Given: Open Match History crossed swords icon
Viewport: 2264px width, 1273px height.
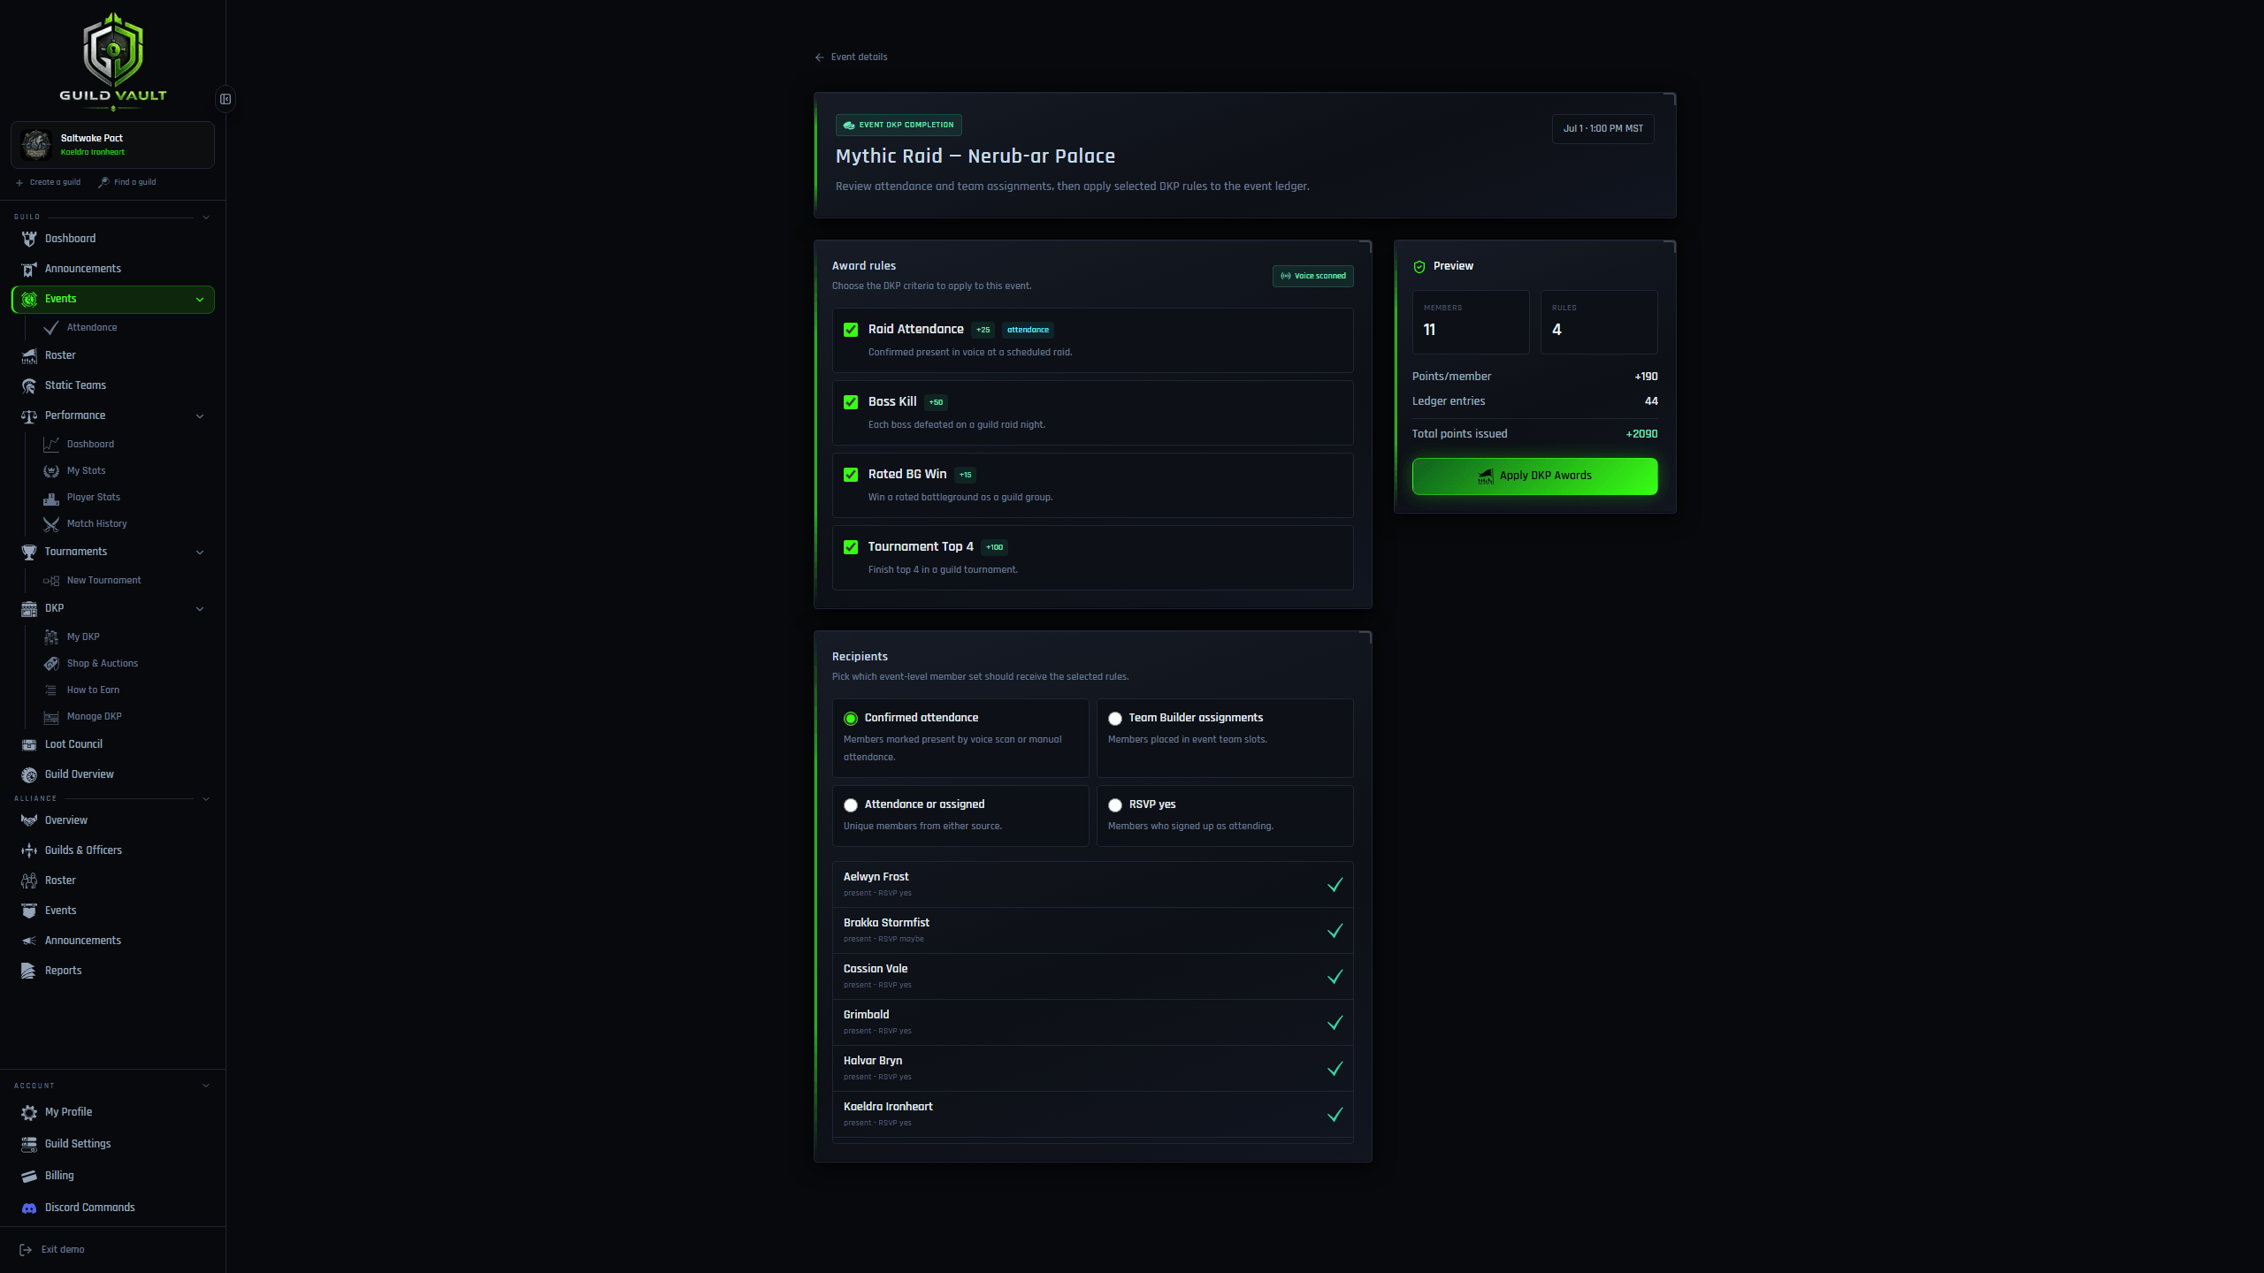Looking at the screenshot, I should 51,524.
